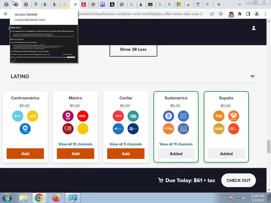Screen dimensions: 271x203
Task: Click the Cuba Max channel logo
Action: pos(133,116)
